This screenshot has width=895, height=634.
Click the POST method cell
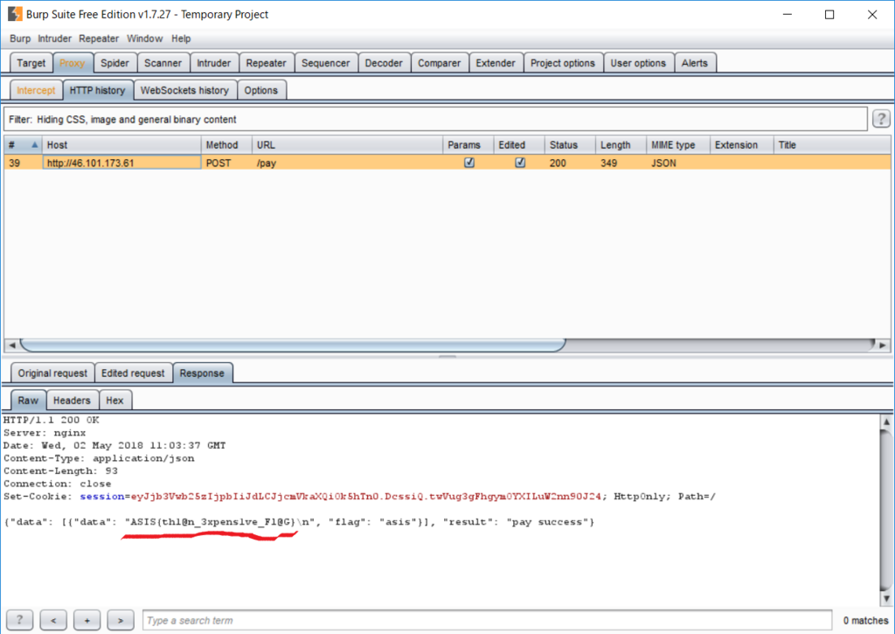pos(226,163)
